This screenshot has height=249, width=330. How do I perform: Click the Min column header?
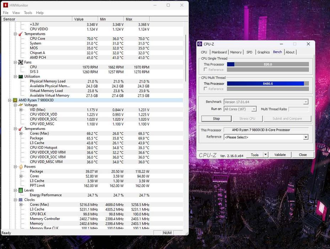click(111, 19)
